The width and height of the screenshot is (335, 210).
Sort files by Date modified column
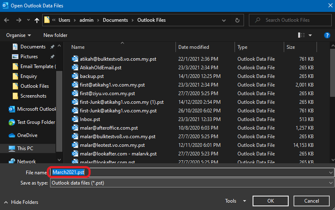pyautogui.click(x=194, y=47)
